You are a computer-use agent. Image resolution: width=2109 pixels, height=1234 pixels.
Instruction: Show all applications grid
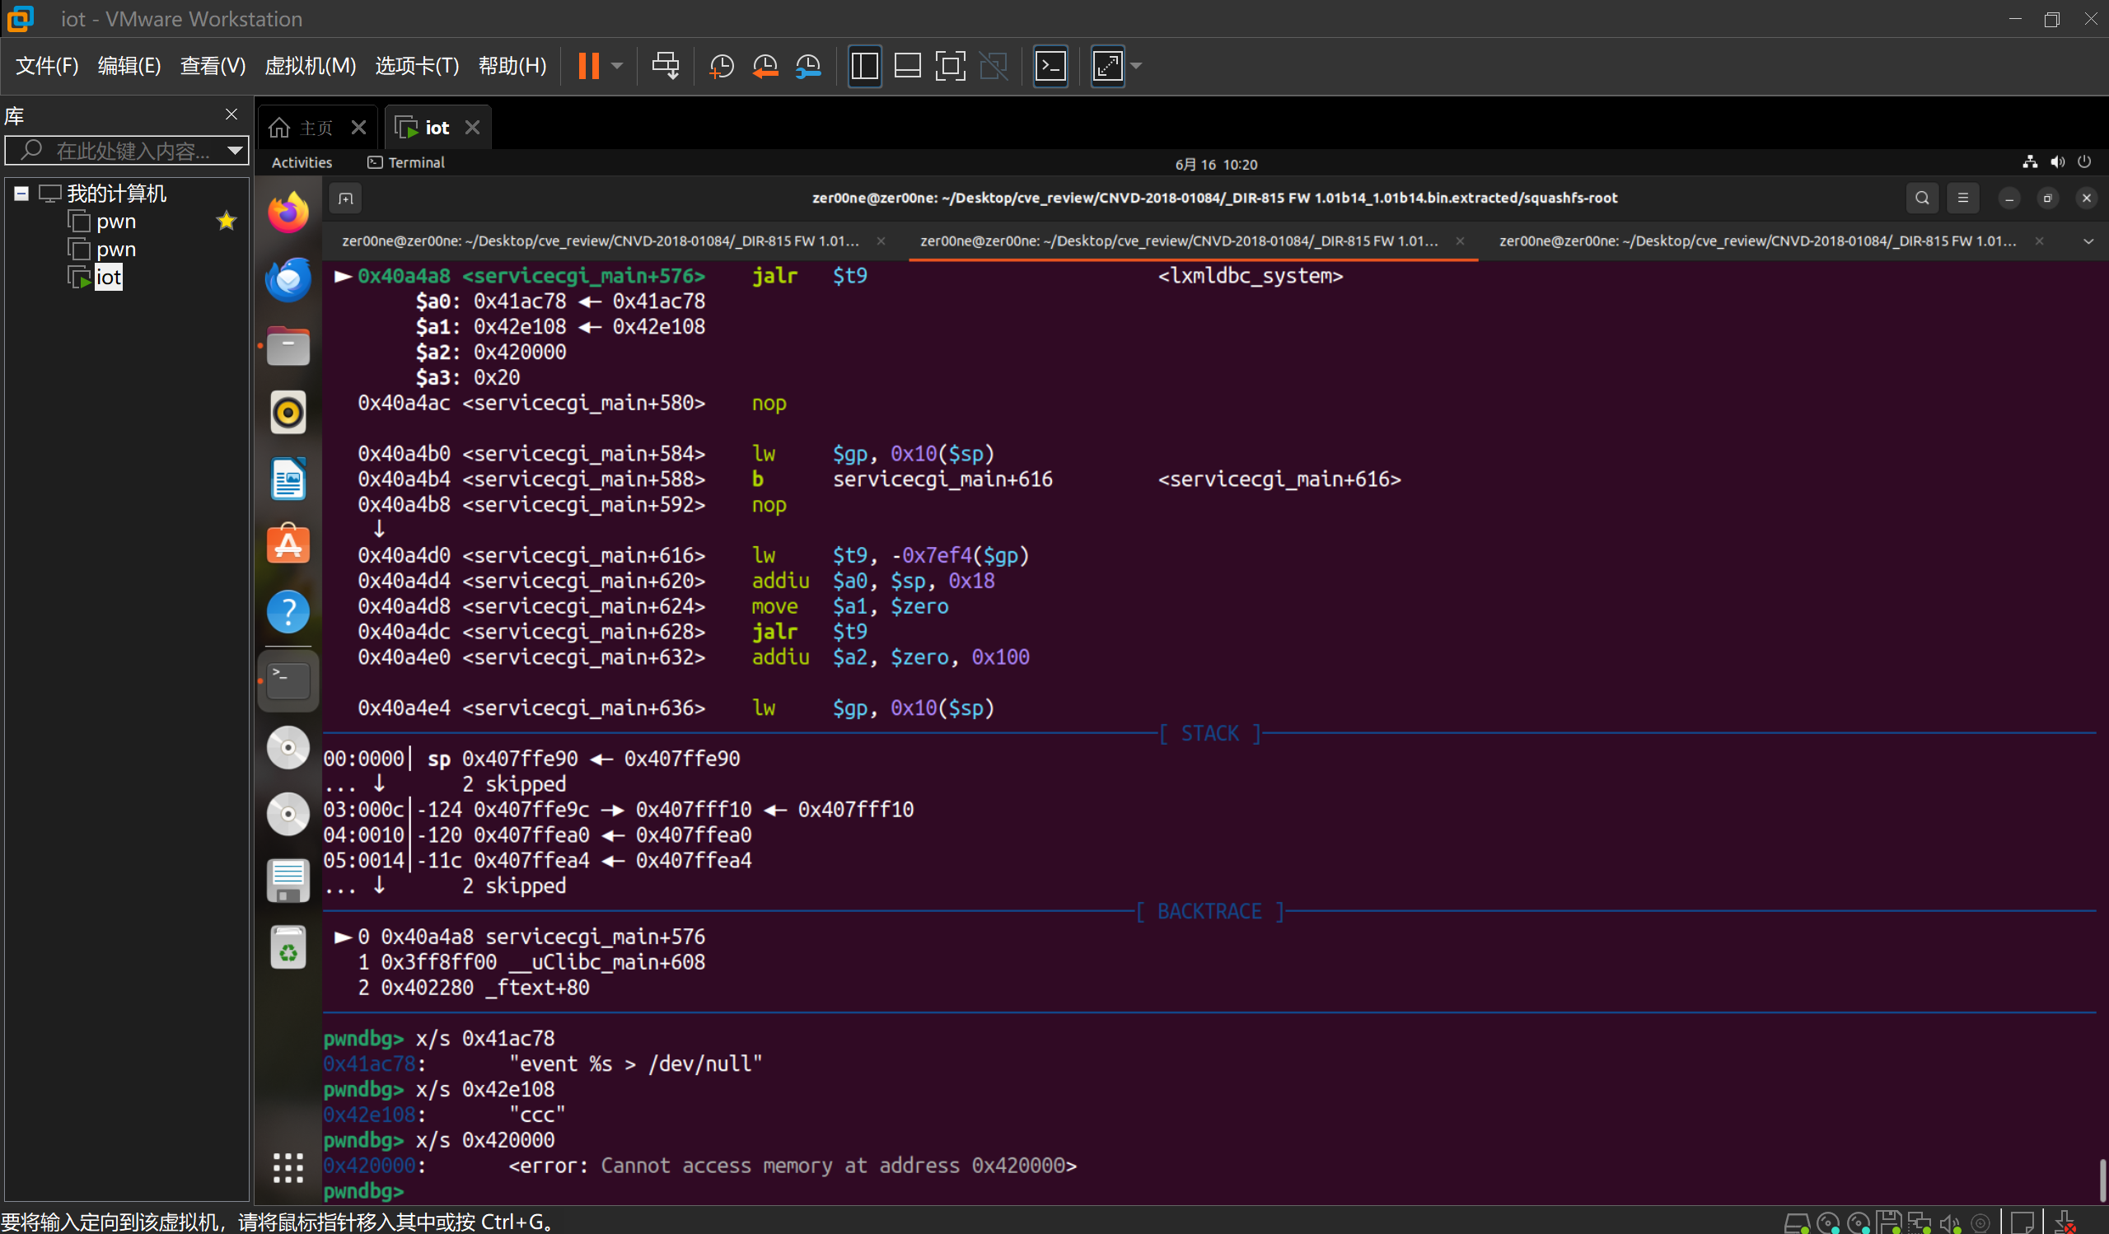point(288,1168)
